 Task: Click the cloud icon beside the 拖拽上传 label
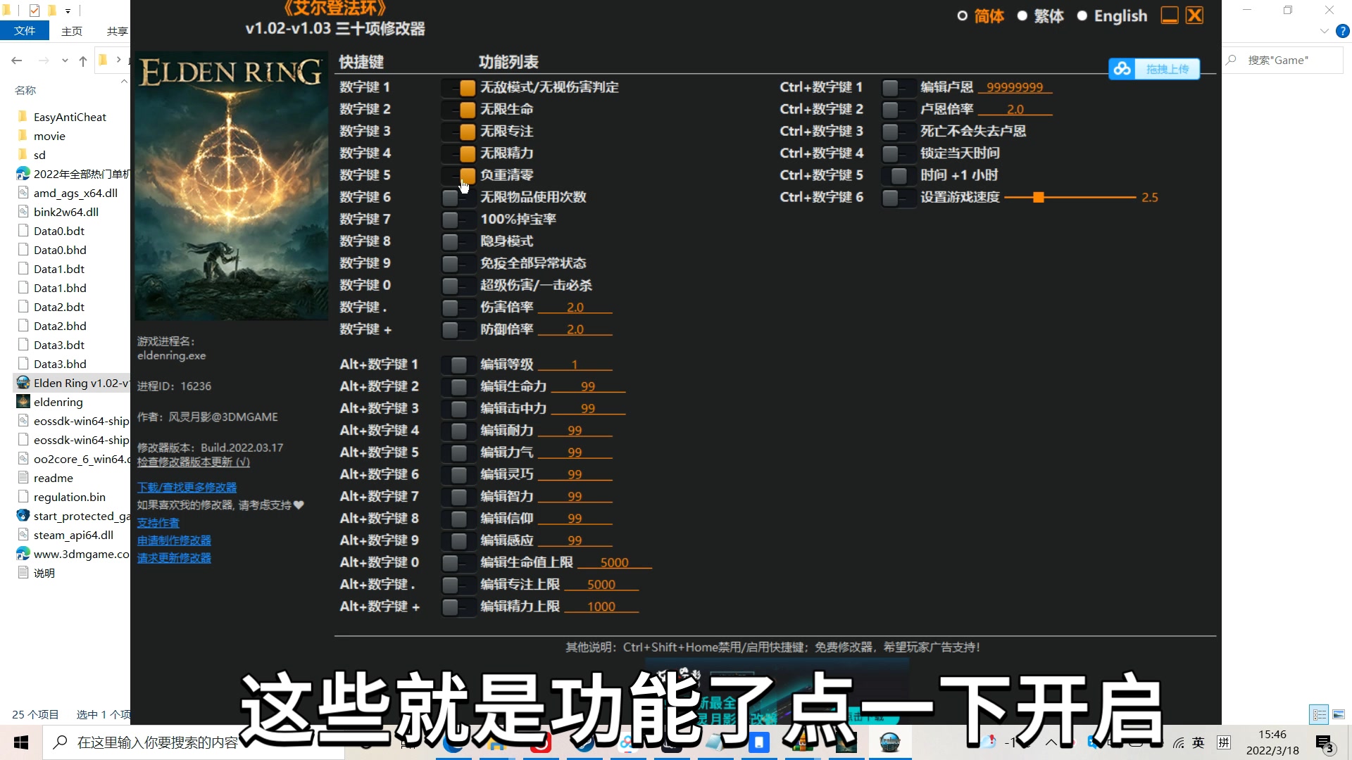[1122, 69]
